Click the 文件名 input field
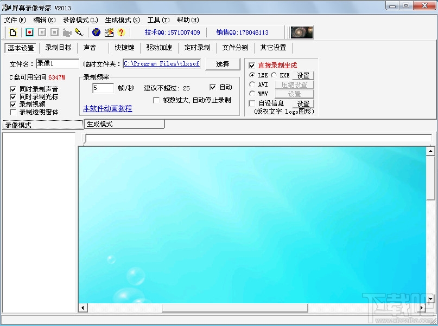The height and width of the screenshot is (326, 438). coord(58,63)
